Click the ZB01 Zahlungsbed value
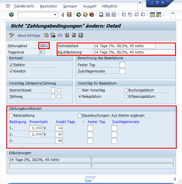182x184 pixels. click(x=44, y=46)
